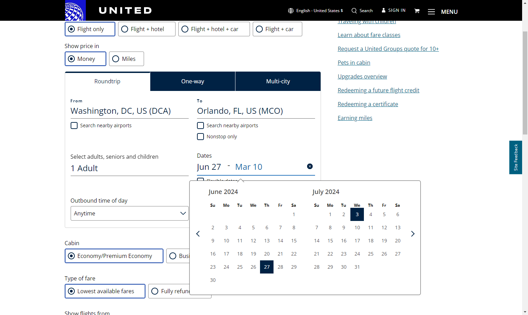Click the Mar 10 return date

[x=249, y=167]
